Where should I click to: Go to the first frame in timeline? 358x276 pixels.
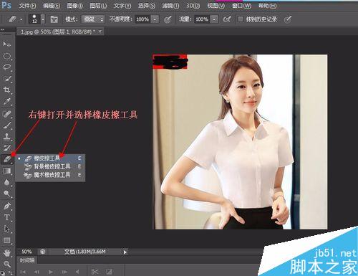pyautogui.click(x=23, y=272)
